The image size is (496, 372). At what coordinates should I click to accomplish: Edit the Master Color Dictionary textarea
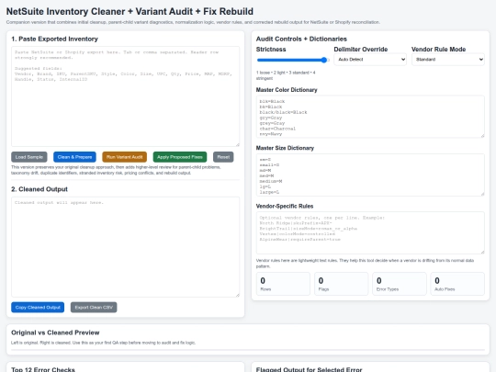[370, 117]
